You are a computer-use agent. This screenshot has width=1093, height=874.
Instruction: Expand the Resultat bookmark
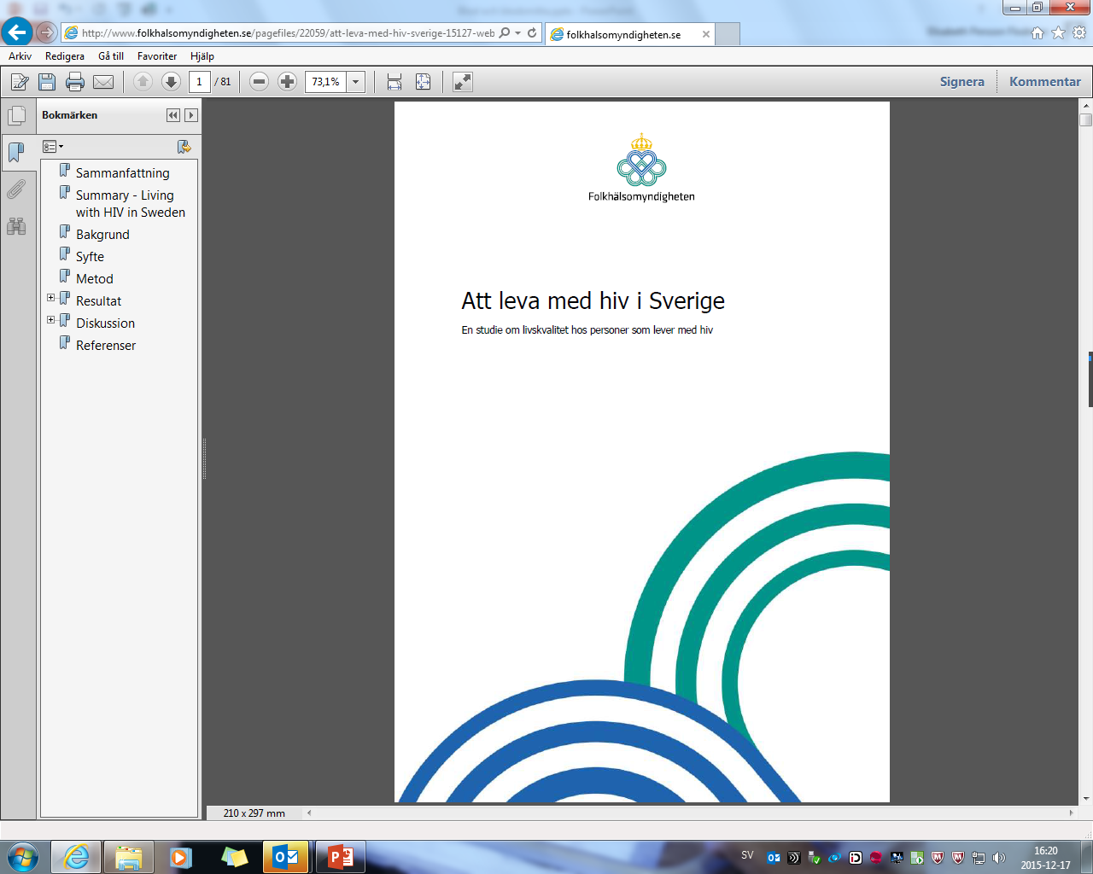(51, 298)
